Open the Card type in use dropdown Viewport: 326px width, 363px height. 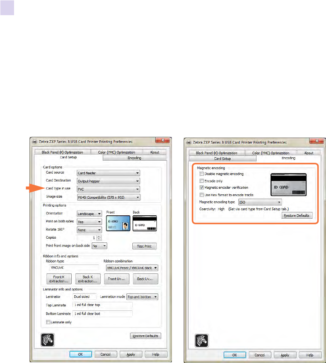[x=108, y=189]
